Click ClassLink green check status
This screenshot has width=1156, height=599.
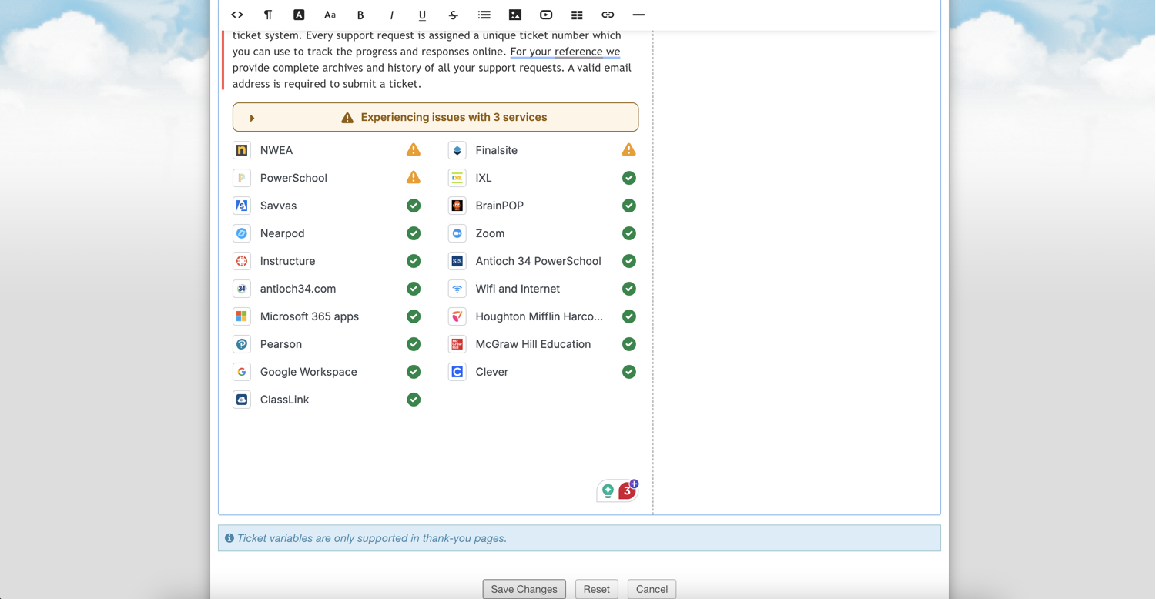[x=414, y=400]
